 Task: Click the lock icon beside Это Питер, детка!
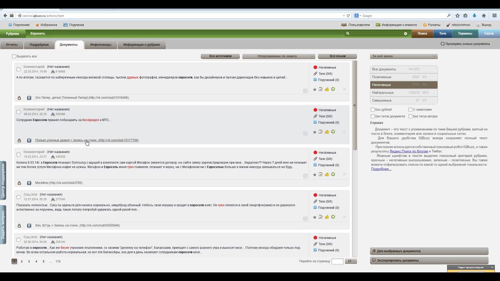19,98
